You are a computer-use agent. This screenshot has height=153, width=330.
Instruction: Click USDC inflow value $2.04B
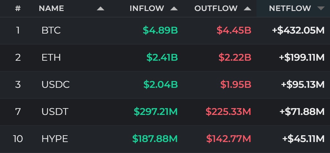(x=160, y=85)
